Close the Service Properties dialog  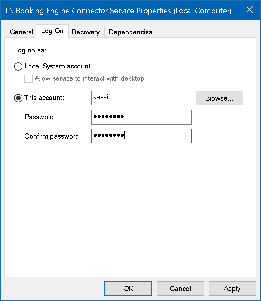[250, 10]
